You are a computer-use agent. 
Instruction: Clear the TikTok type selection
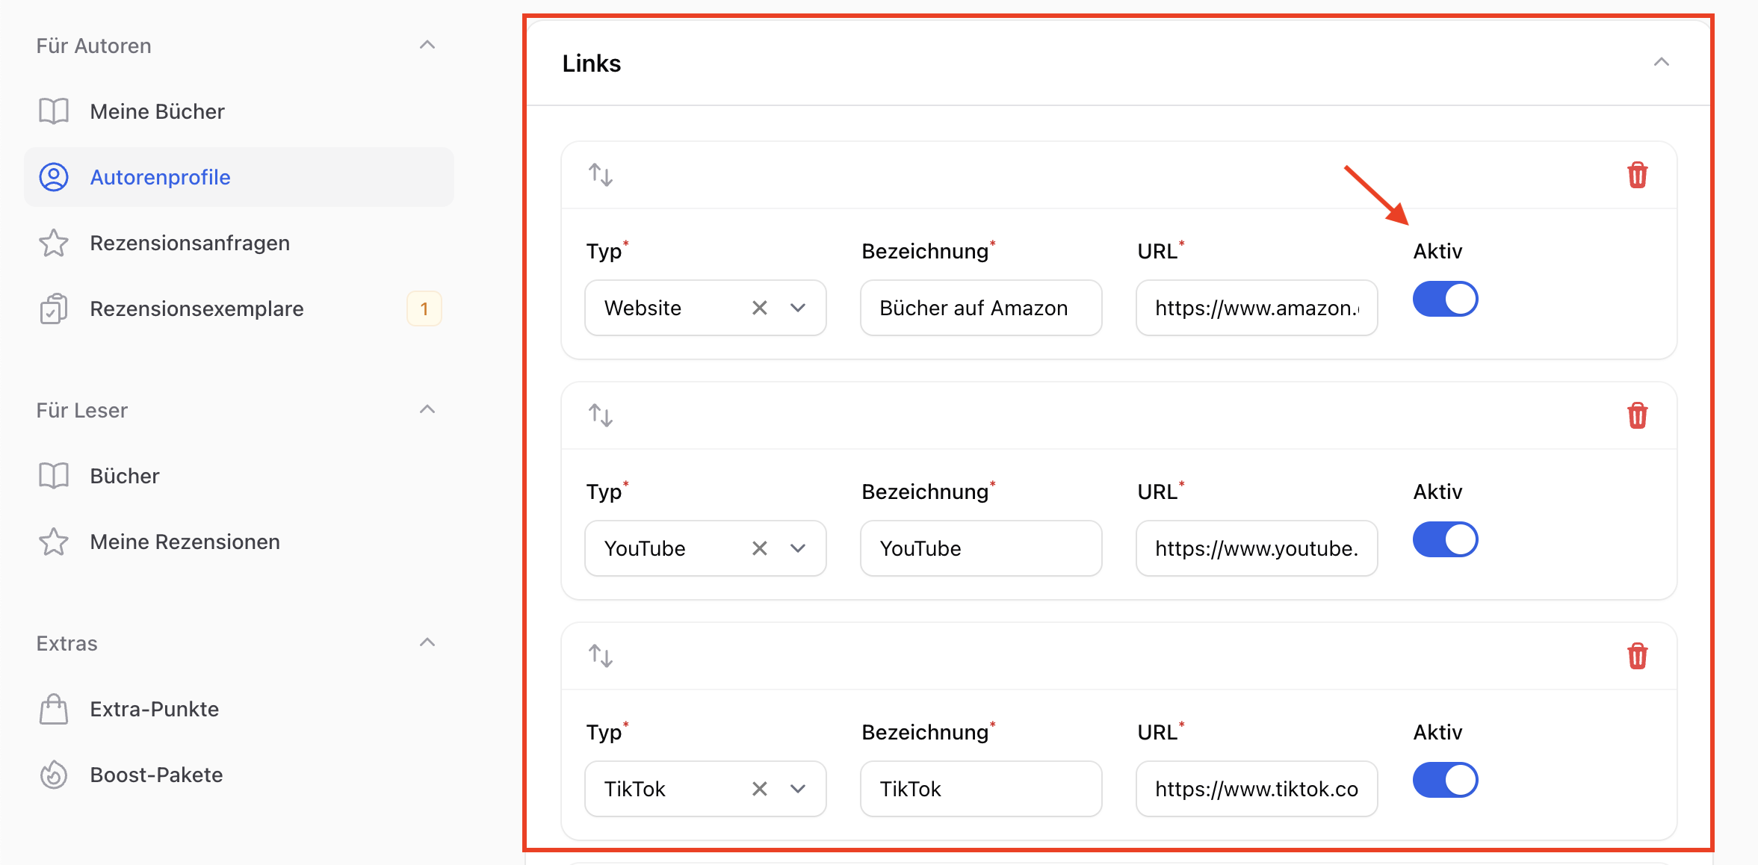pyautogui.click(x=759, y=789)
